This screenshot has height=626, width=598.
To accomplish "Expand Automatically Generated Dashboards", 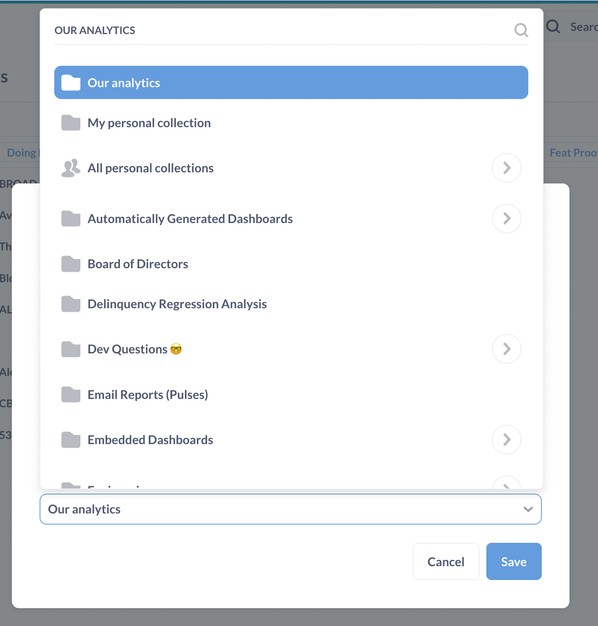I will point(507,218).
